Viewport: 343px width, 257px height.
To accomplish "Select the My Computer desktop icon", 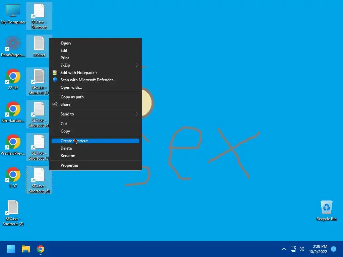I will (13, 14).
